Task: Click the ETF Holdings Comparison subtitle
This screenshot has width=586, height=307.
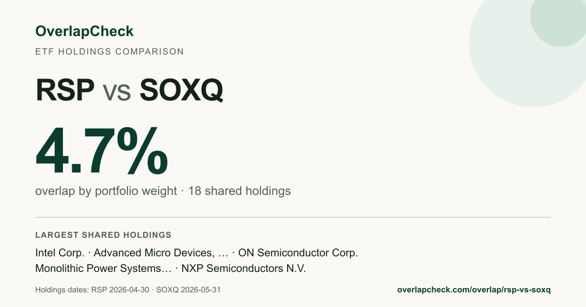Action: tap(109, 52)
